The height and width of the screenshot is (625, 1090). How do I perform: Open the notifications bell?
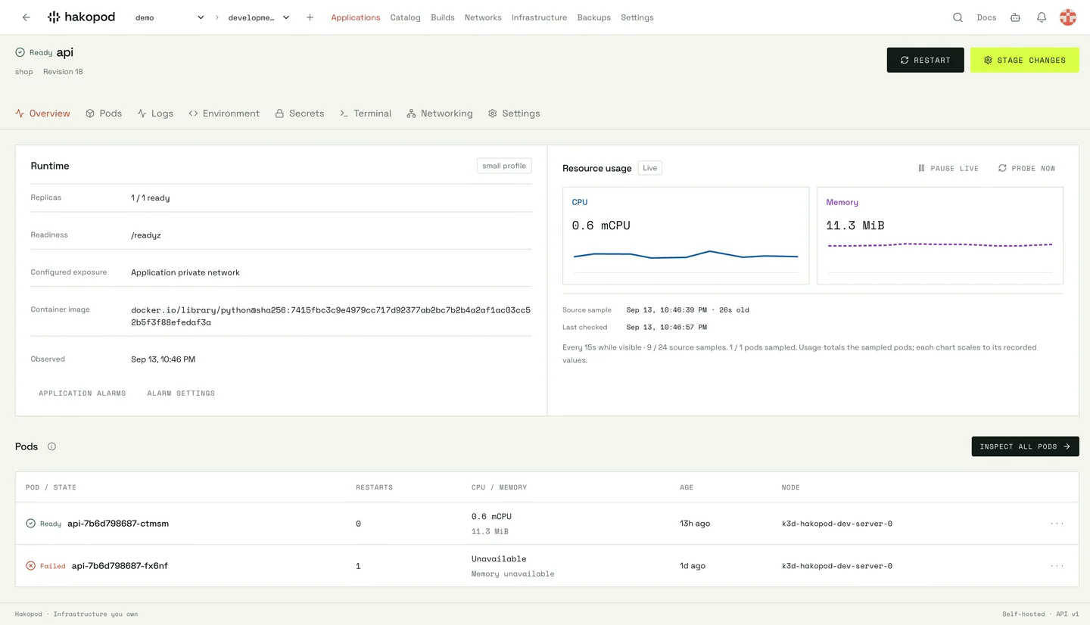[x=1042, y=17]
